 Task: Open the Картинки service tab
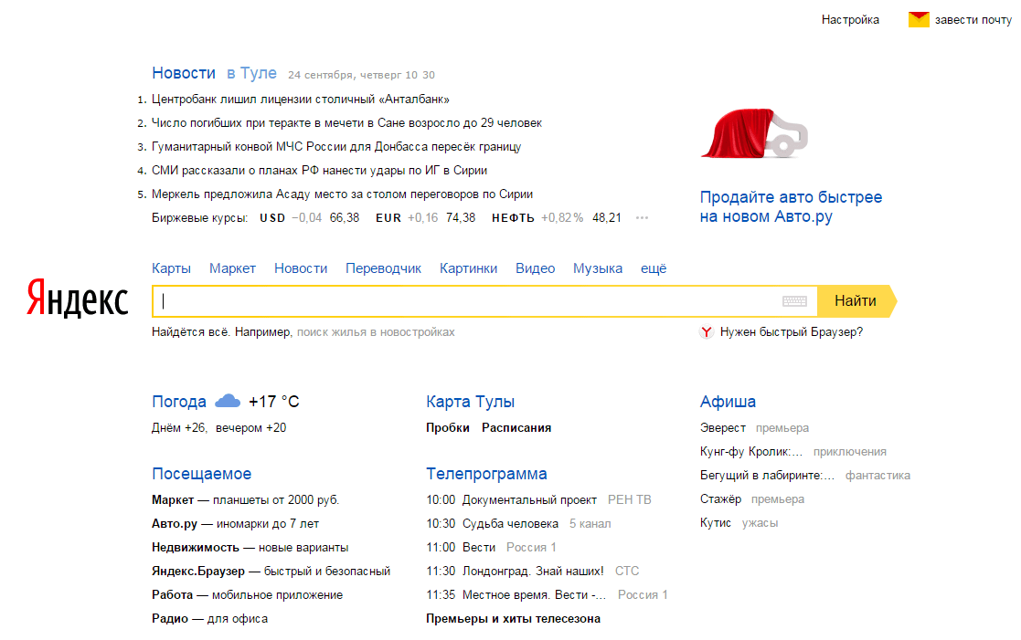click(468, 268)
